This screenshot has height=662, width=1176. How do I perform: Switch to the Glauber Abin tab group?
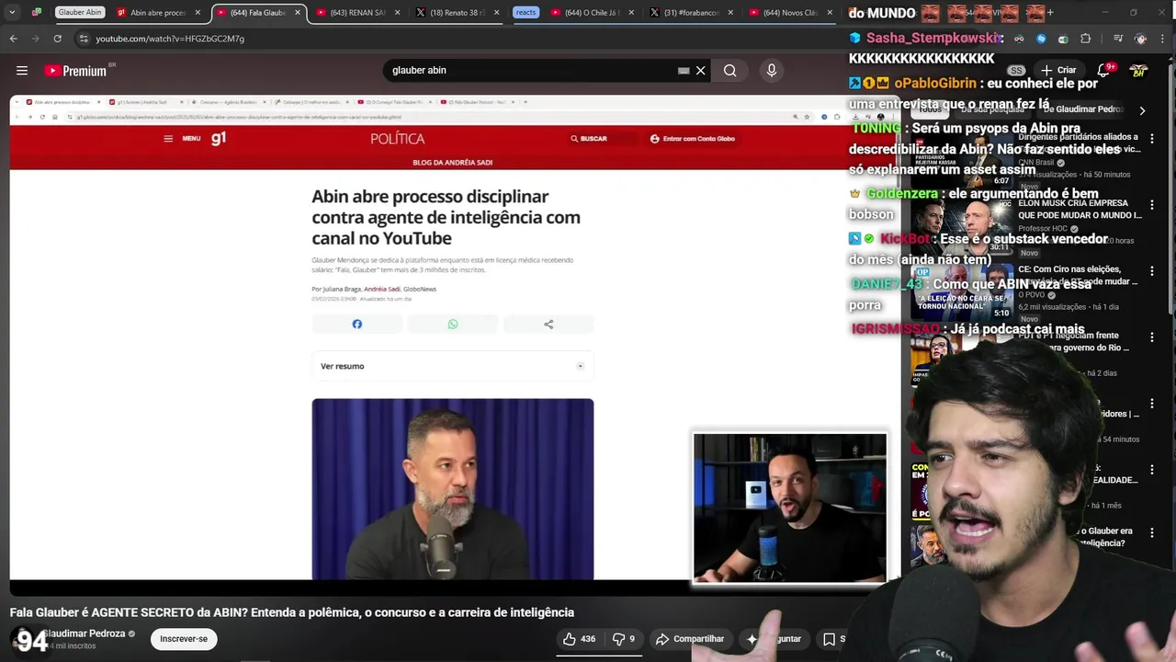80,13
